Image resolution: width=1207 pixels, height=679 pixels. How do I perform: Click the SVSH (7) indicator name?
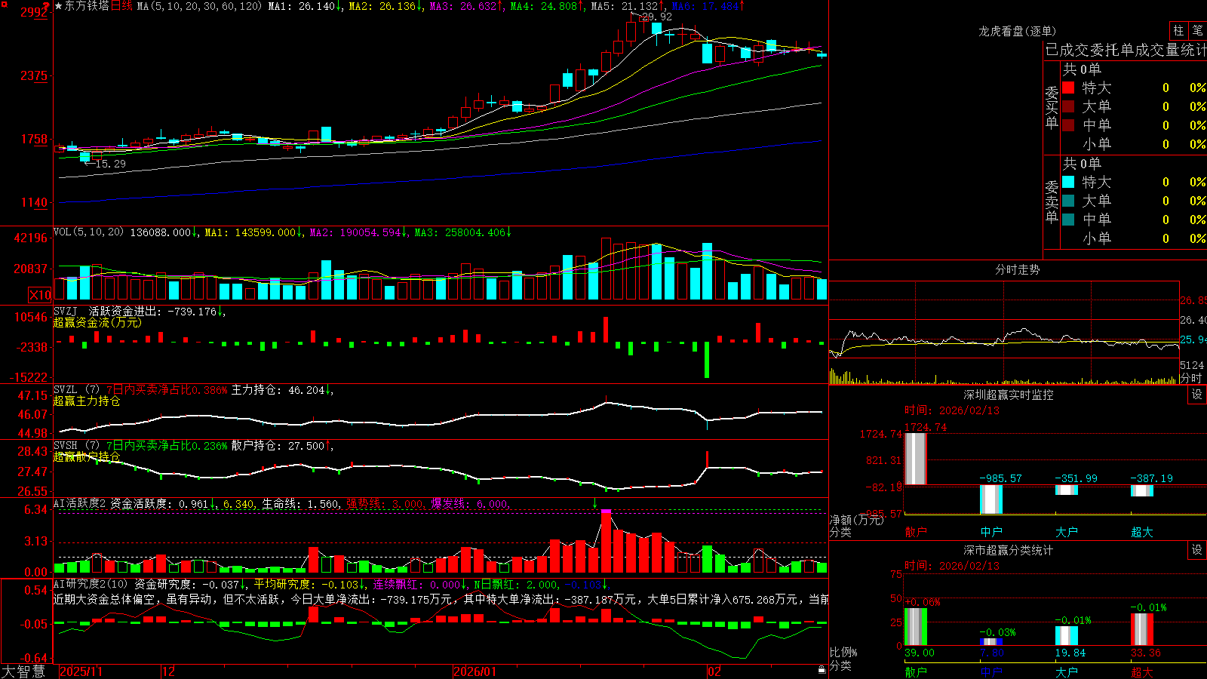click(x=76, y=446)
